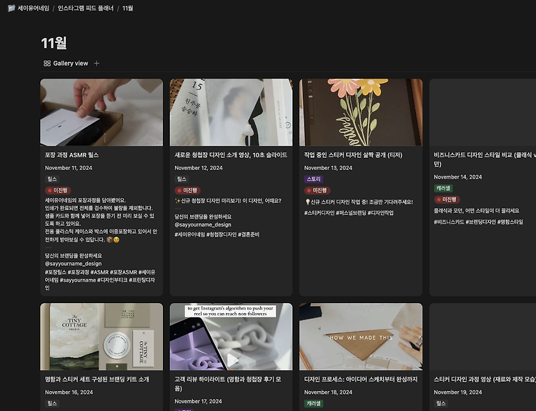This screenshot has width=536, height=411.
Task: Click the date November 16, 2024
Action: click(69, 392)
